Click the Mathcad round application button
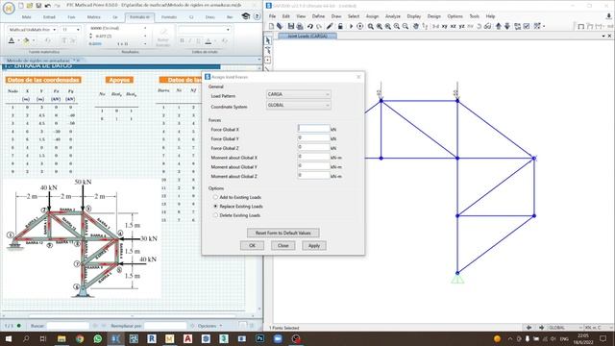The width and height of the screenshot is (615, 346). pyautogui.click(x=9, y=8)
